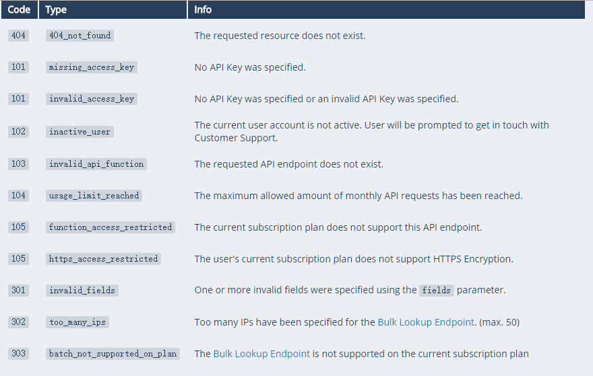This screenshot has width=593, height=376.
Task: Select the missing_access_key type tag
Action: click(x=92, y=67)
